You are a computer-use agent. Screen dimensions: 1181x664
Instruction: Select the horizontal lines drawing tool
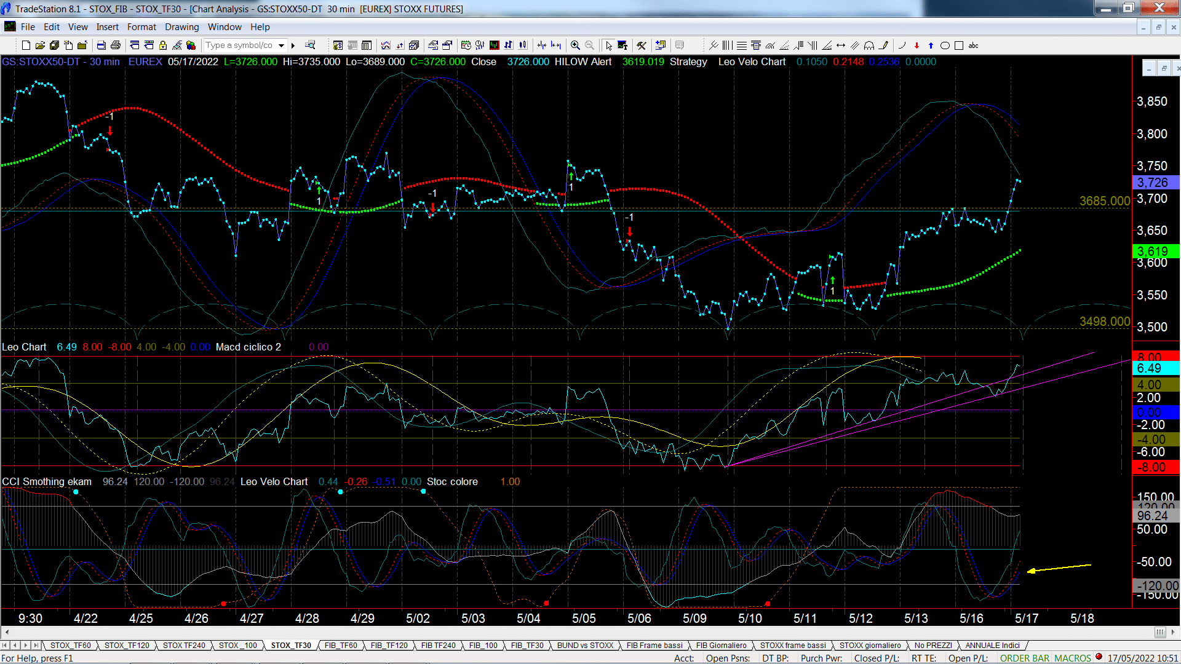click(742, 45)
